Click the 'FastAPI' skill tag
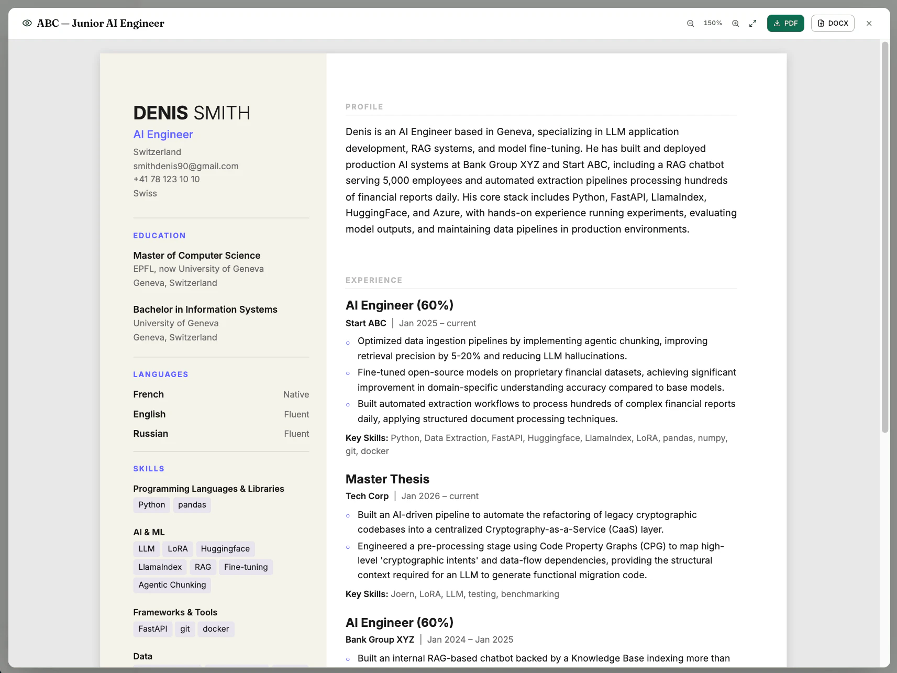 [153, 629]
